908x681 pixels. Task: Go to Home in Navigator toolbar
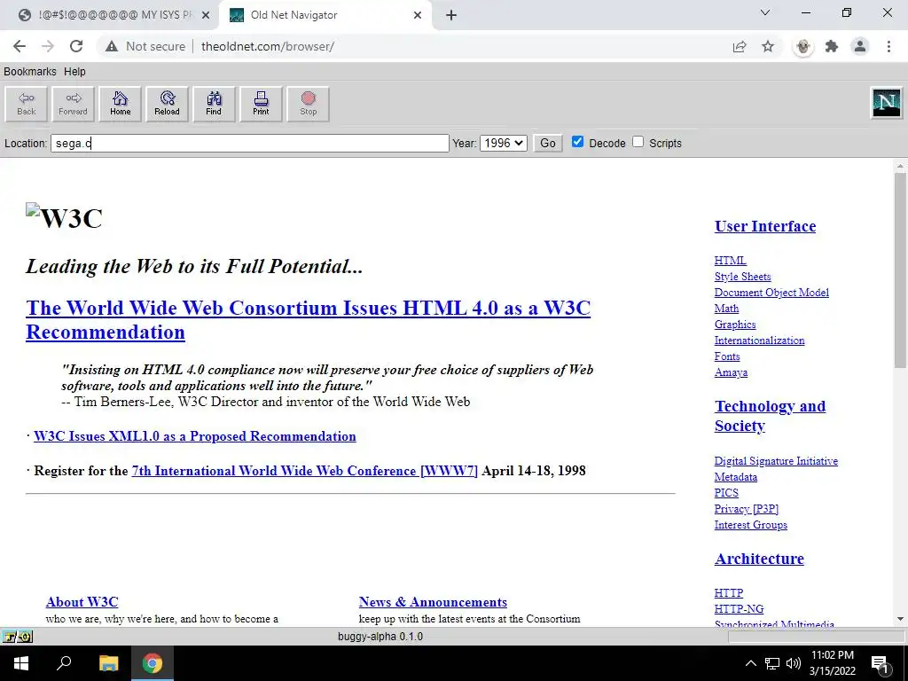(120, 105)
